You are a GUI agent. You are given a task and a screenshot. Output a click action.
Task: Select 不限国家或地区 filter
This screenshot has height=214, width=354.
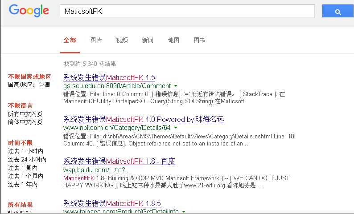pyautogui.click(x=29, y=77)
